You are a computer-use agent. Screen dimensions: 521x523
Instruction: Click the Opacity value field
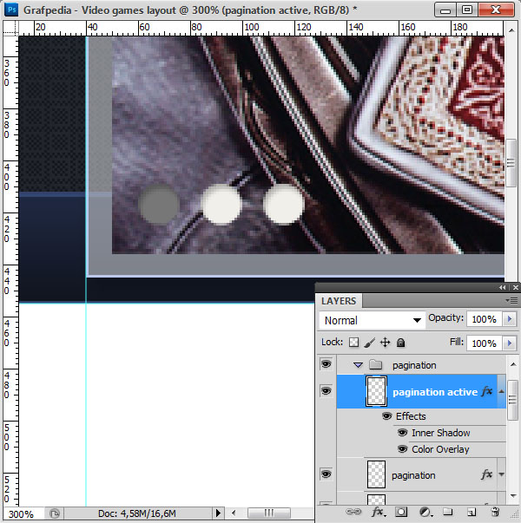click(x=485, y=319)
